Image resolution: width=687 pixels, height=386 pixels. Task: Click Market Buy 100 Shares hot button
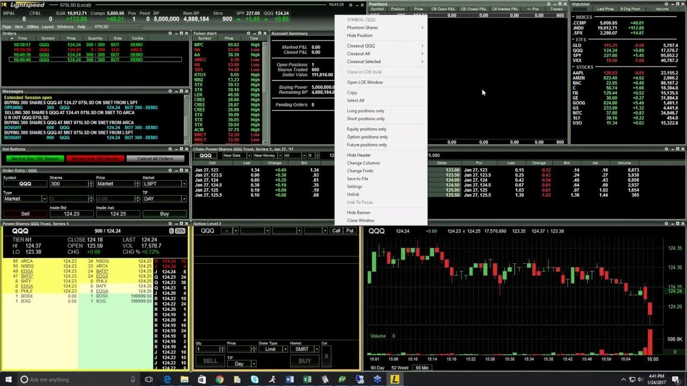click(35, 159)
